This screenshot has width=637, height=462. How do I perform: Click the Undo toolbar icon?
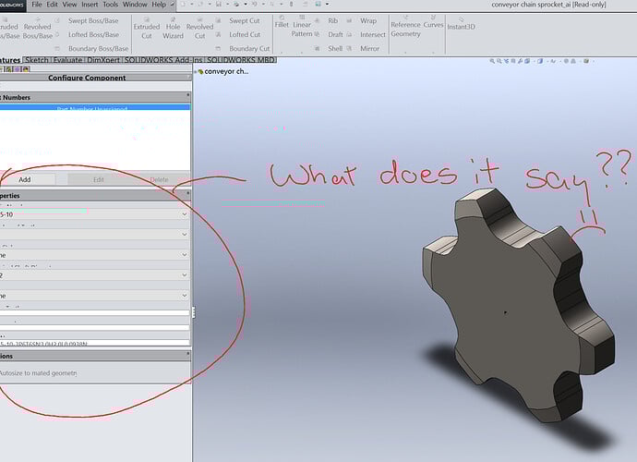(254, 5)
